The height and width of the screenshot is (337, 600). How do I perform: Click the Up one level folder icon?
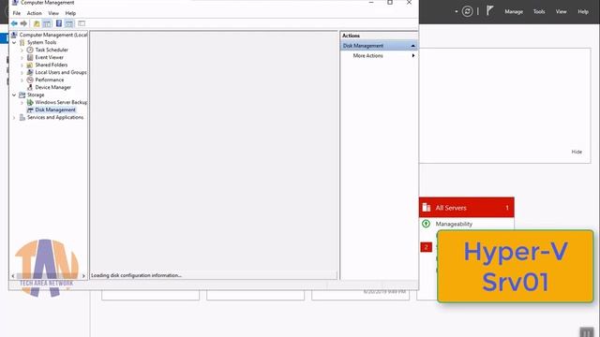37,23
